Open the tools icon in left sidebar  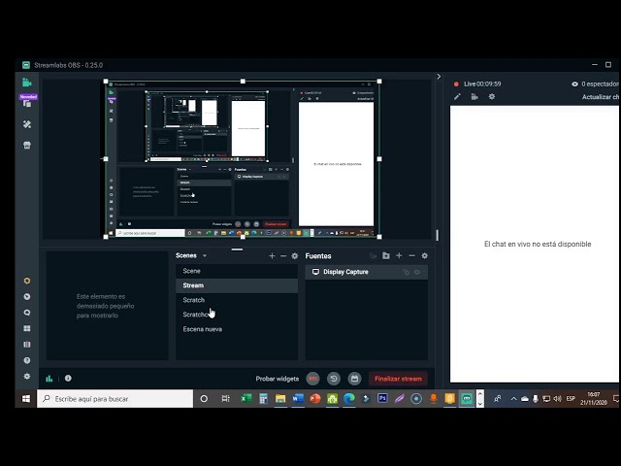tap(27, 124)
